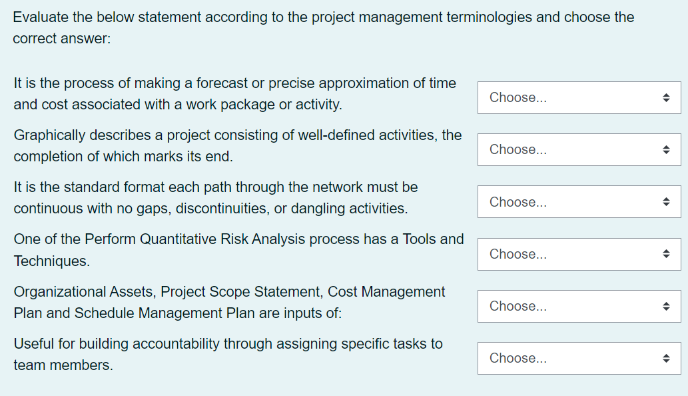This screenshot has width=688, height=396.
Task: Open the dropdown for the Quantitative Risk Analysis statement
Action: [579, 254]
